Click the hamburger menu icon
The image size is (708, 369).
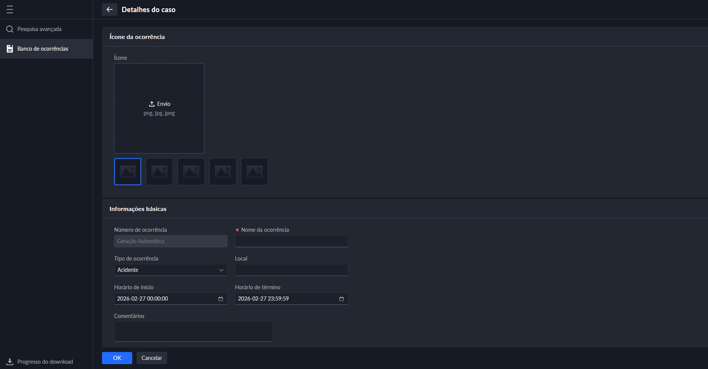(10, 9)
